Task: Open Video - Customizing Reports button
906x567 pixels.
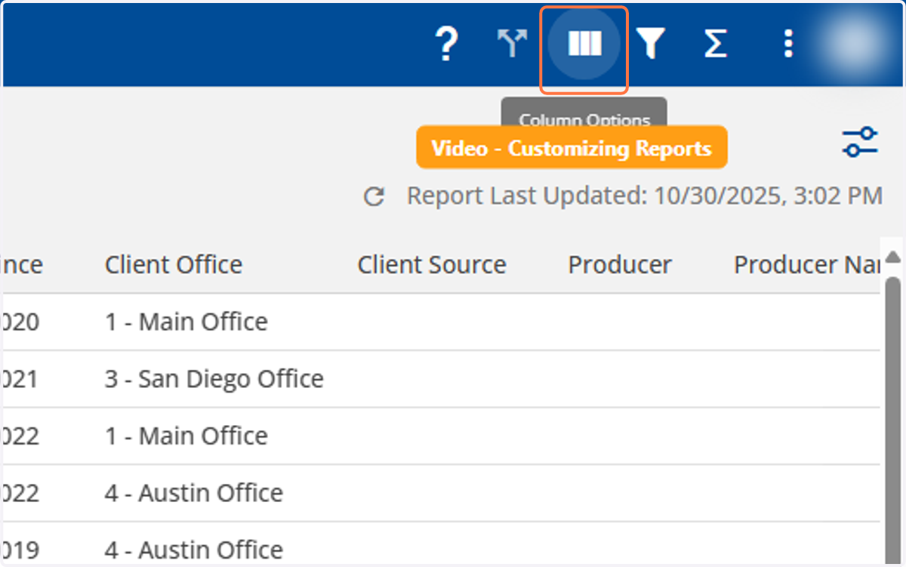Action: point(572,147)
